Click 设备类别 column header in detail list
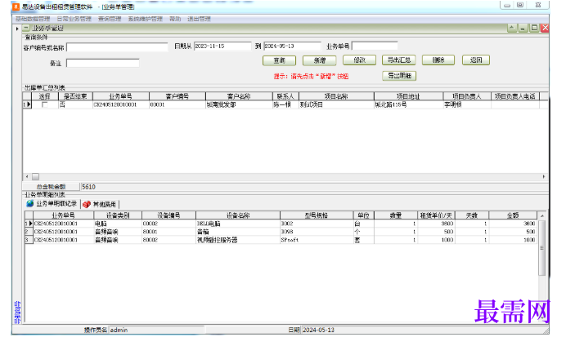The image size is (566, 337). [x=118, y=215]
